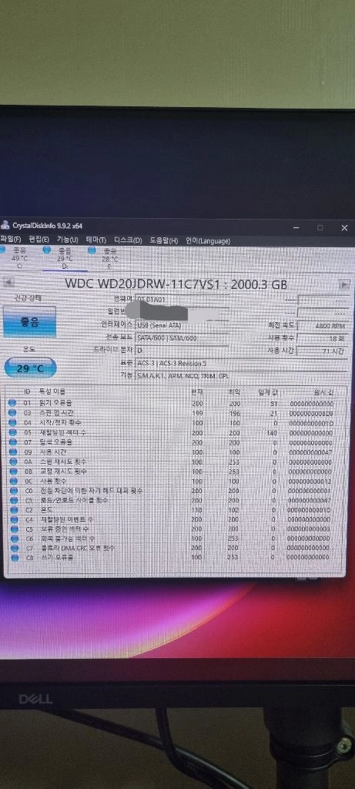Click the features field S.M.A.R.T., APM, NCQ

click(x=241, y=375)
